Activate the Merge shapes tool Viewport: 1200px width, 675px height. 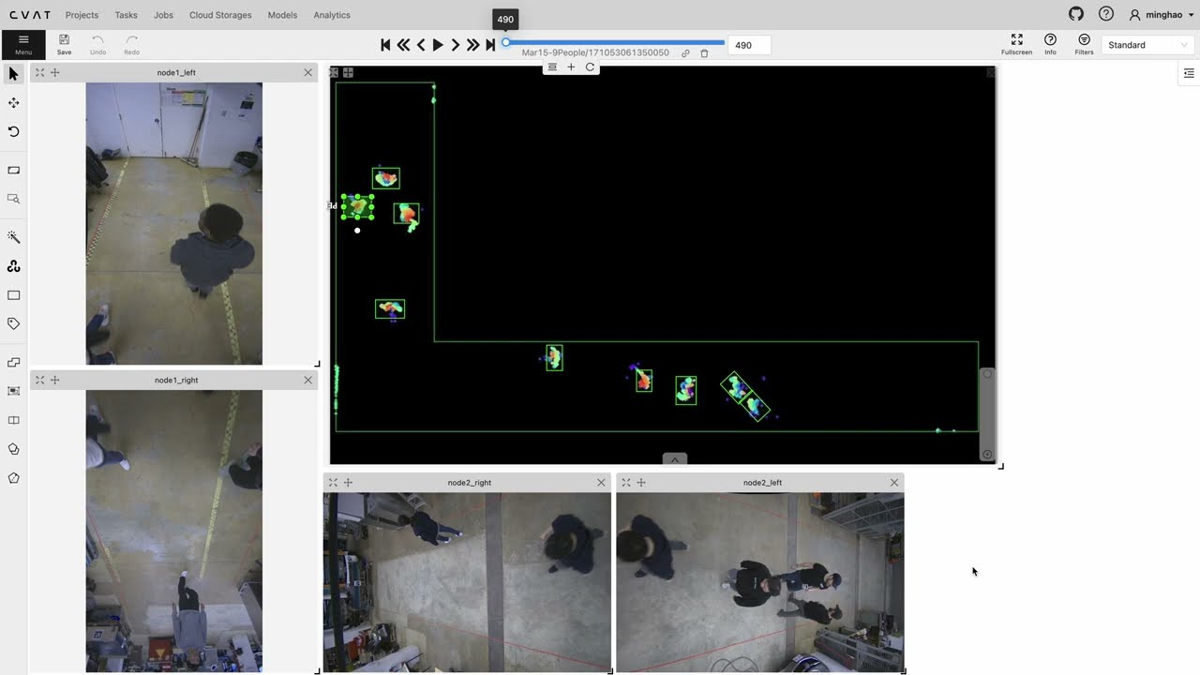pos(13,363)
